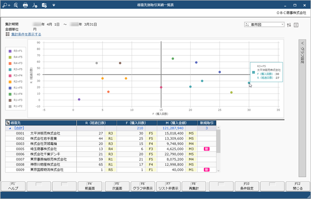
Task: Click the print preview magnifier icon
Action: pyautogui.click(x=15, y=5)
